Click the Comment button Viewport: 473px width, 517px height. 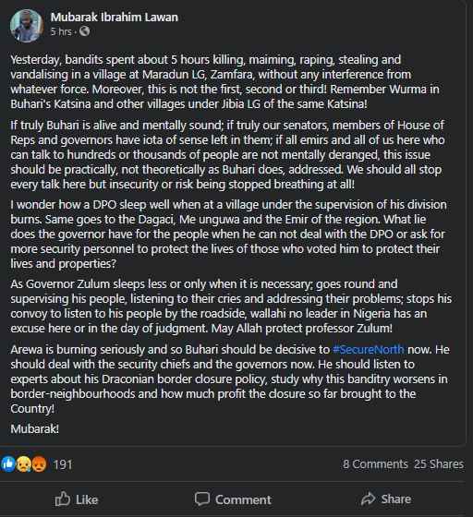click(x=233, y=499)
